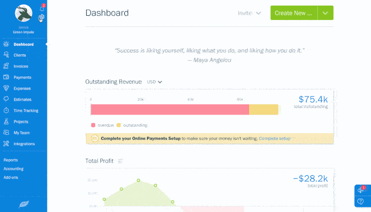The width and height of the screenshot is (371, 212).
Task: Click the Clients icon in sidebar
Action: click(x=6, y=55)
